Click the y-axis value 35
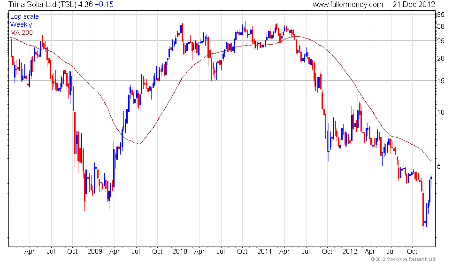Screen dimensions: 460x263 click(x=441, y=15)
